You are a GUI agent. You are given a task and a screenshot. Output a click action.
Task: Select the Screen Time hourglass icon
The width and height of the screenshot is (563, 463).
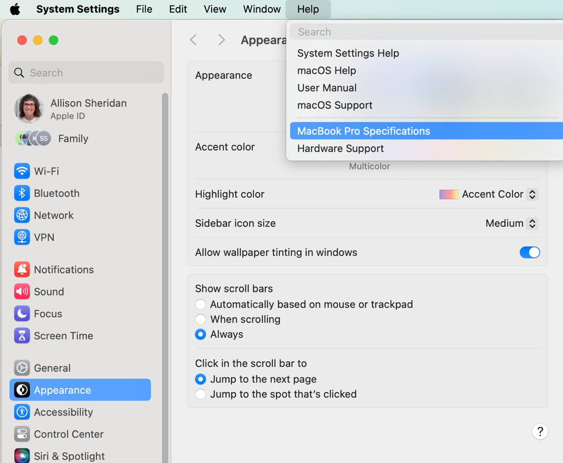pyautogui.click(x=22, y=336)
